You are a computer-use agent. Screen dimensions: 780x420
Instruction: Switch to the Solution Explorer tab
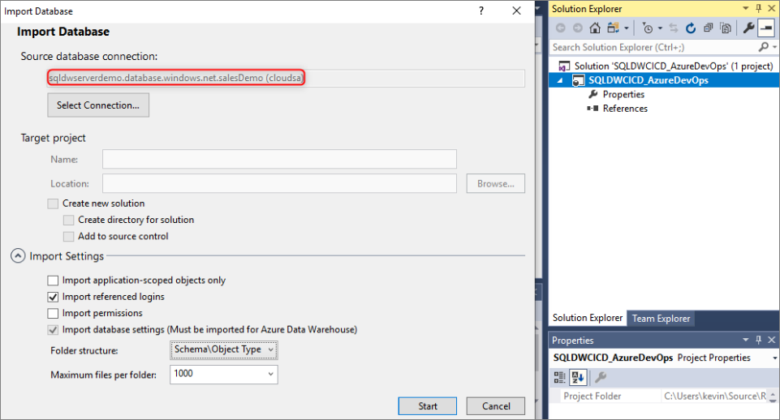coord(588,318)
